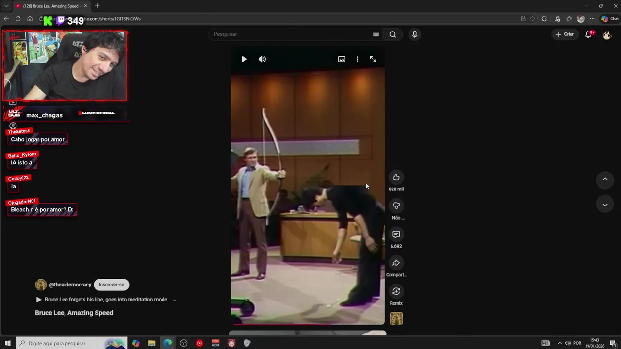The width and height of the screenshot is (621, 349).
Task: Share the Short via Compartilhar
Action: [x=396, y=263]
